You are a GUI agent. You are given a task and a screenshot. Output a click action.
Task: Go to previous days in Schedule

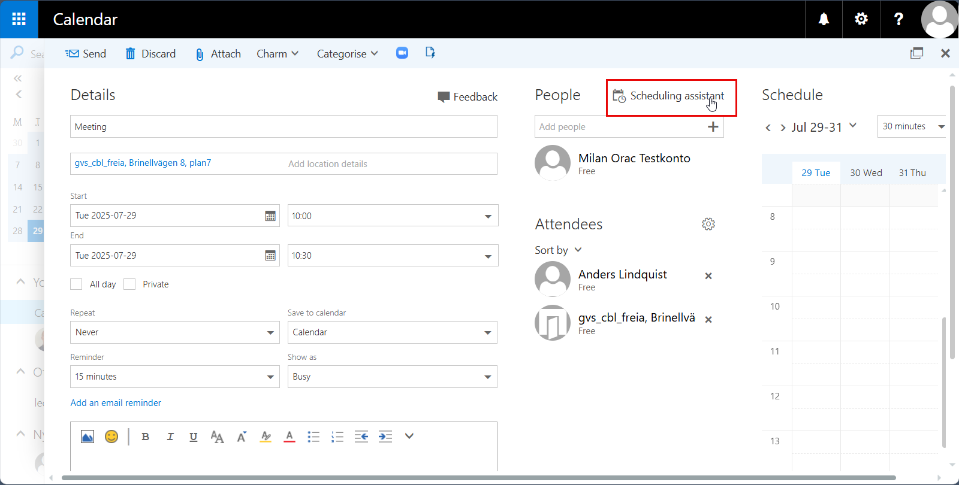[768, 128]
